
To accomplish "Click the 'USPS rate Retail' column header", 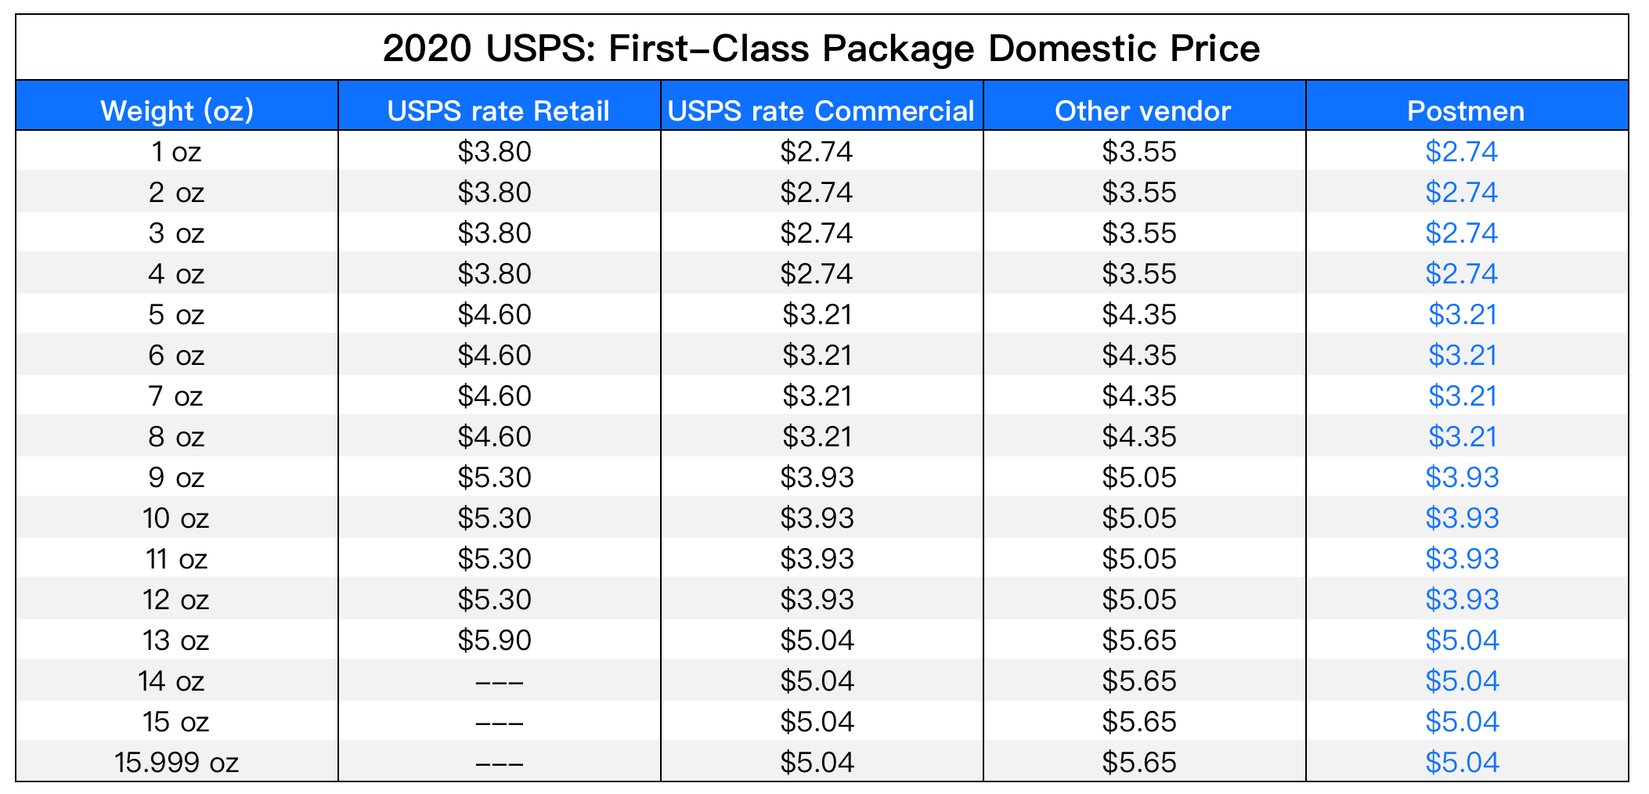I will pos(498,110).
